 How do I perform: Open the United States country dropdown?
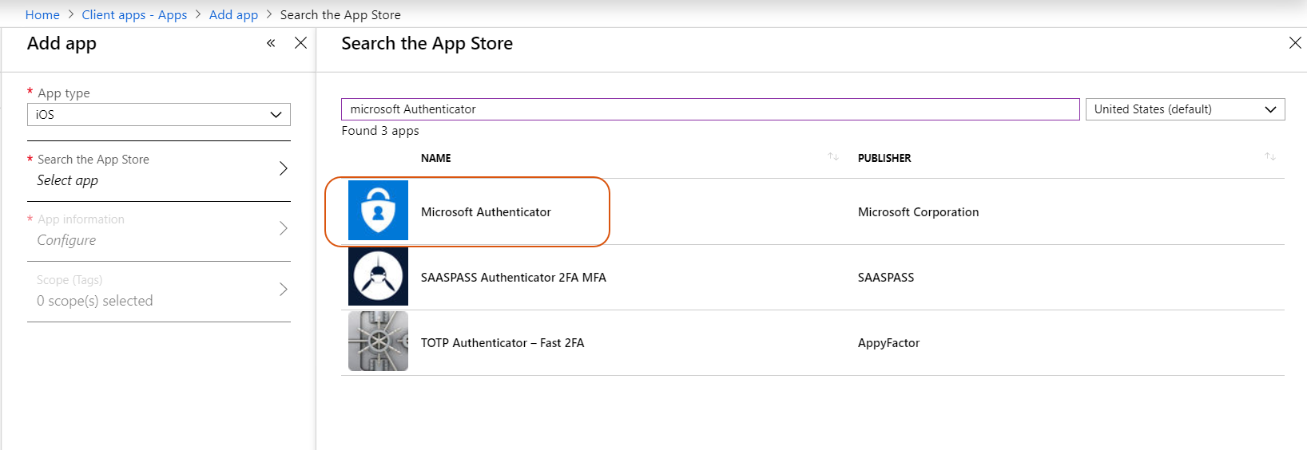[x=1185, y=109]
